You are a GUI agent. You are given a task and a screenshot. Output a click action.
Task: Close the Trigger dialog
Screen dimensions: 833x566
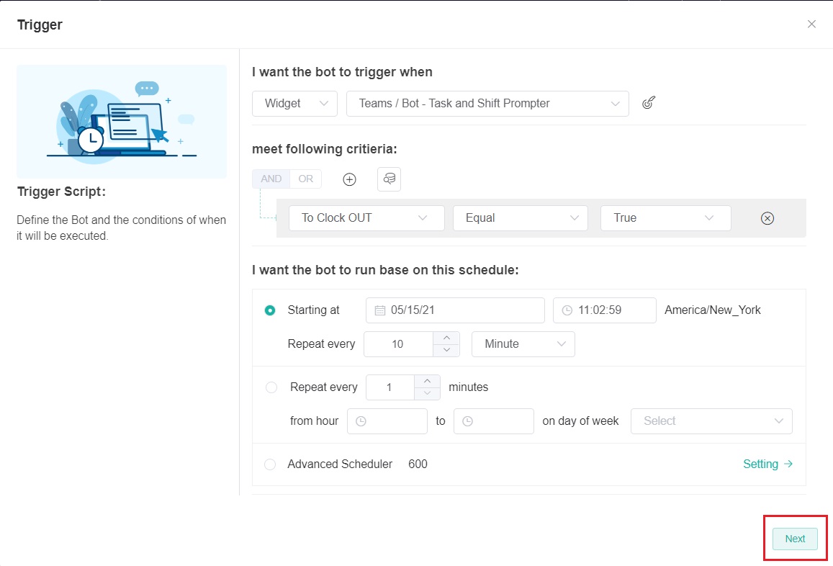[811, 24]
